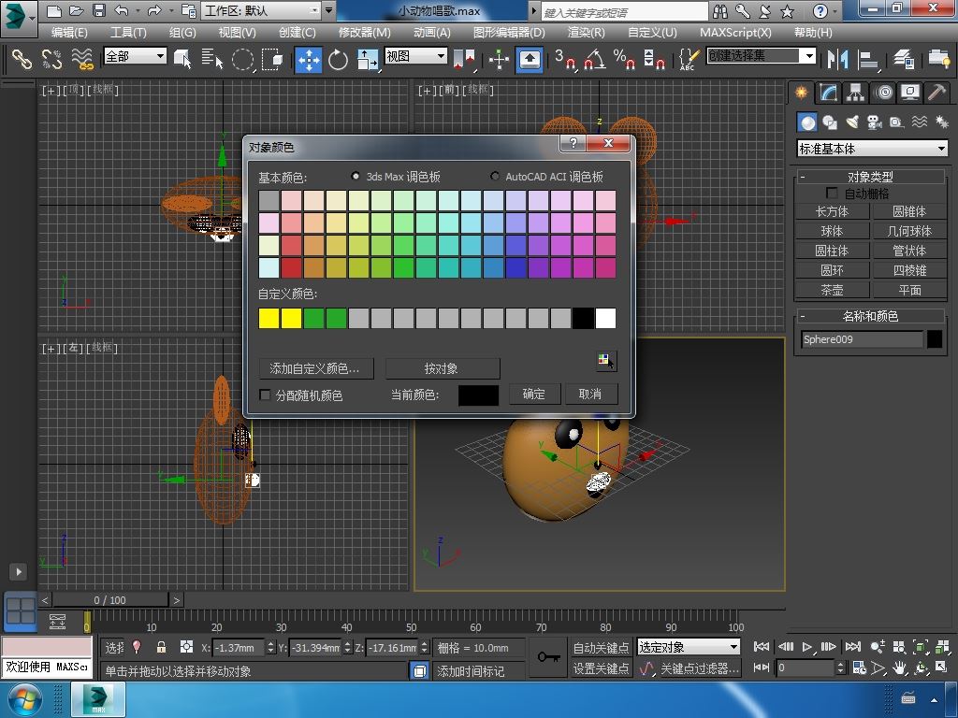Screen dimensions: 958x718
Task: Select the Cameras category icon
Action: pyautogui.click(x=875, y=122)
